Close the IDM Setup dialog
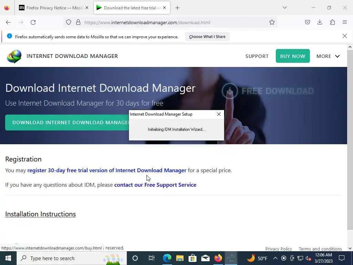The width and height of the screenshot is (353, 265). click(219, 114)
